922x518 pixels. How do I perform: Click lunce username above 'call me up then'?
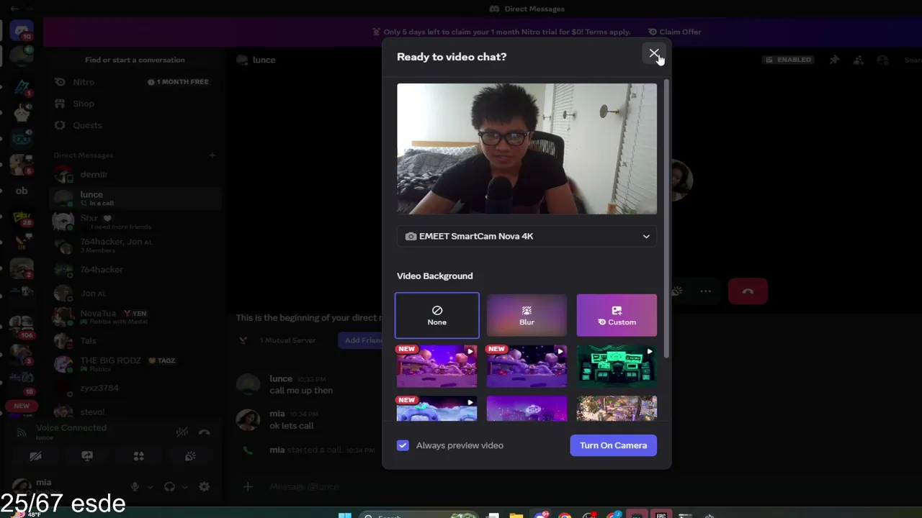coord(281,378)
